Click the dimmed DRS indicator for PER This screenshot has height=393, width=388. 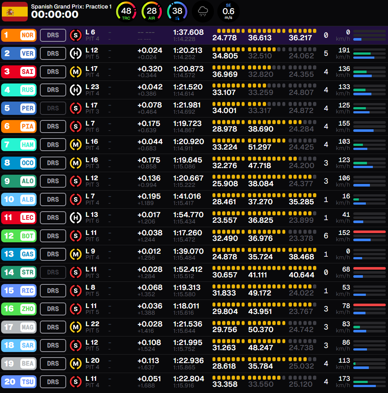53,108
